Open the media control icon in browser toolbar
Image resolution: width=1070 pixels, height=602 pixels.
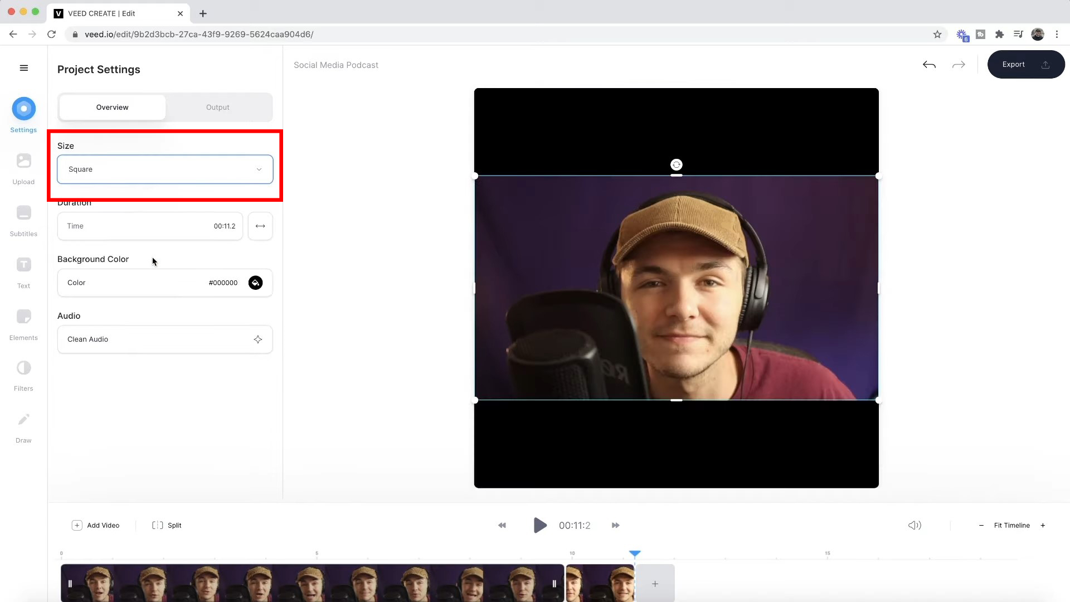coord(1018,35)
